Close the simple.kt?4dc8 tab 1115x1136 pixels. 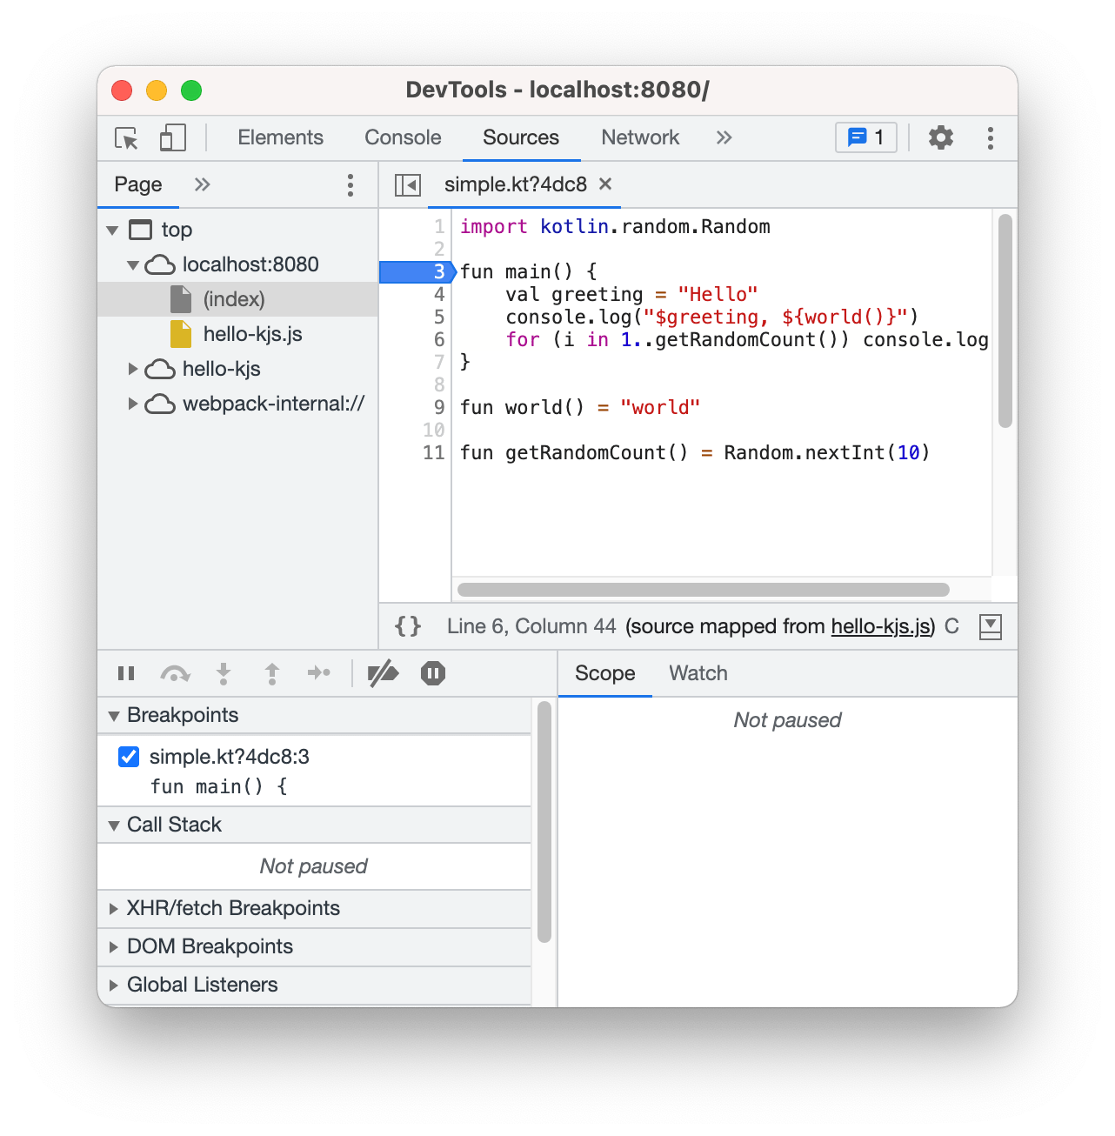coord(605,184)
